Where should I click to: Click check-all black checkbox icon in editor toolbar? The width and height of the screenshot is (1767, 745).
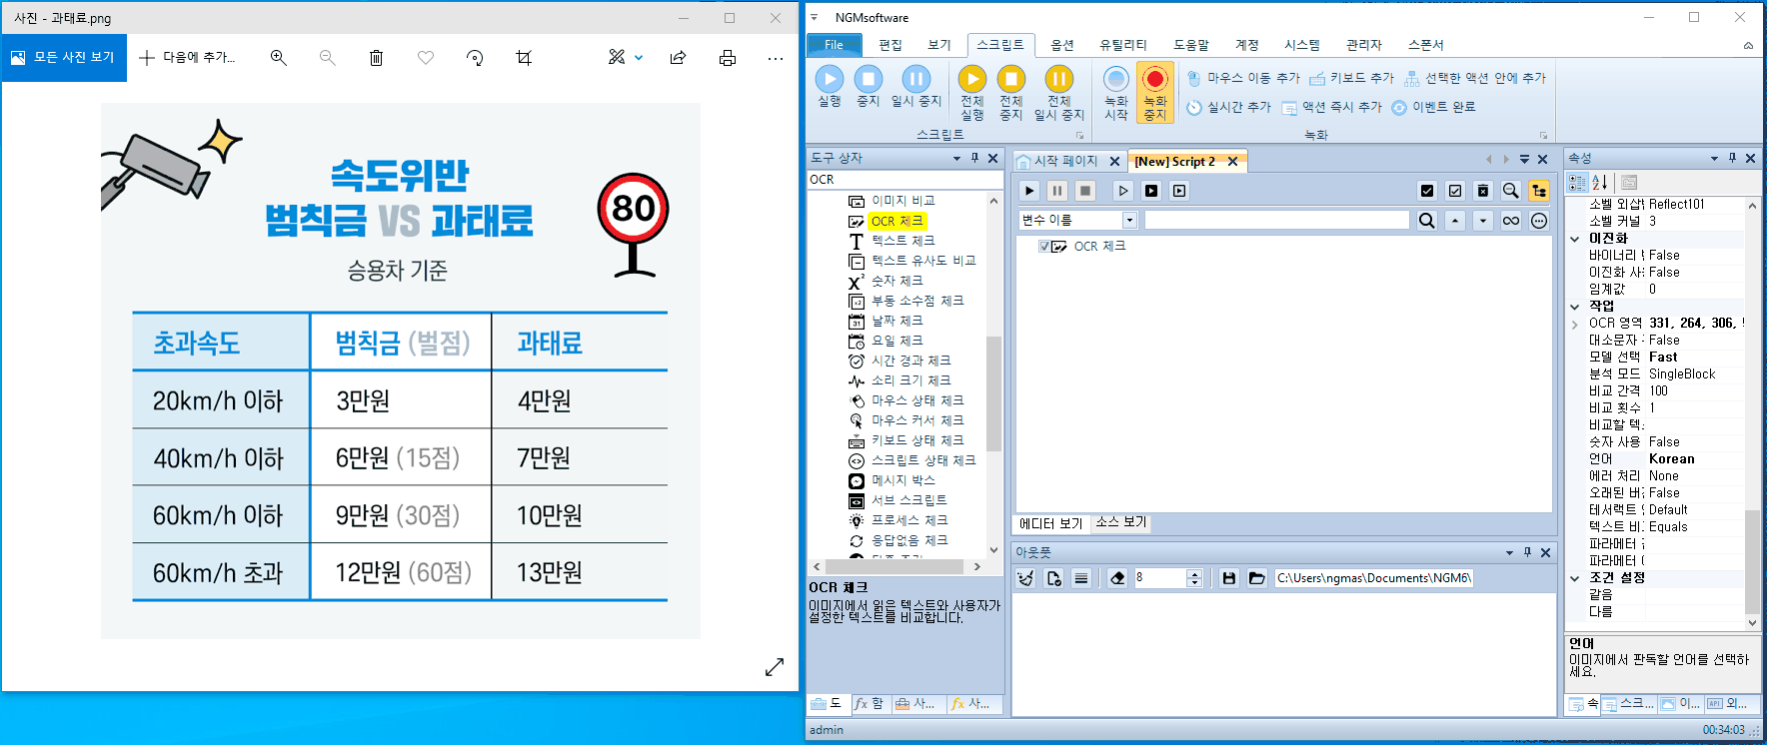point(1427,190)
